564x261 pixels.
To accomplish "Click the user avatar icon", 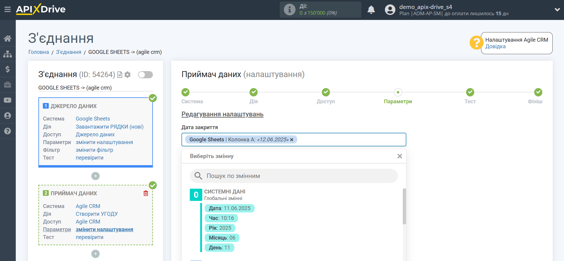I will click(x=390, y=10).
